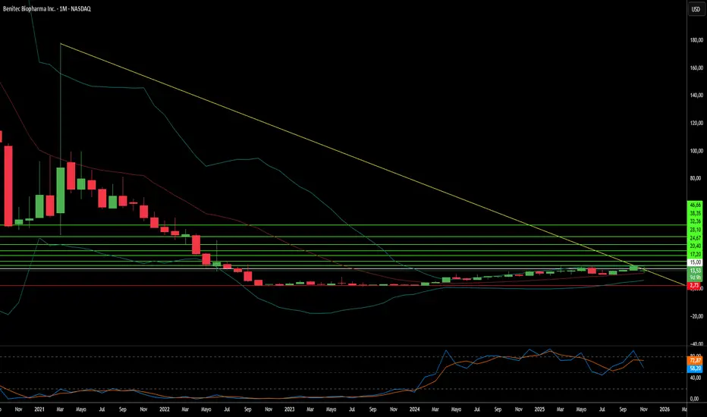Click the large red candle at far left
The height and width of the screenshot is (417, 707).
pyautogui.click(x=9, y=184)
